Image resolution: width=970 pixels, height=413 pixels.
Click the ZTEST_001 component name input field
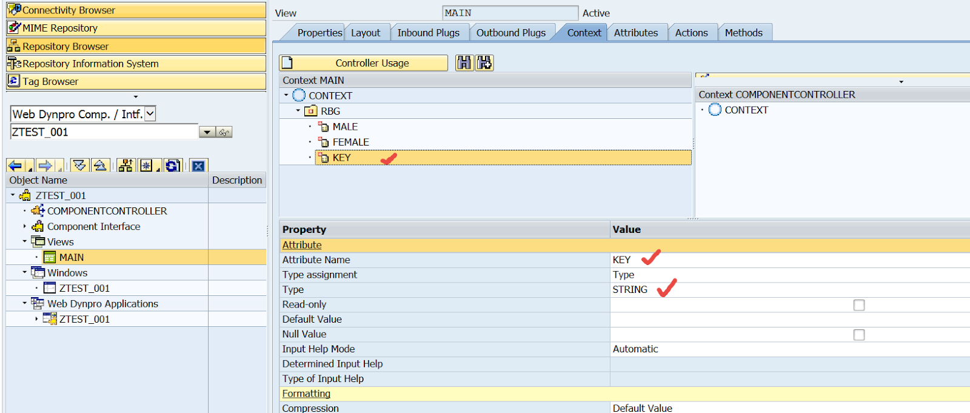tap(103, 132)
